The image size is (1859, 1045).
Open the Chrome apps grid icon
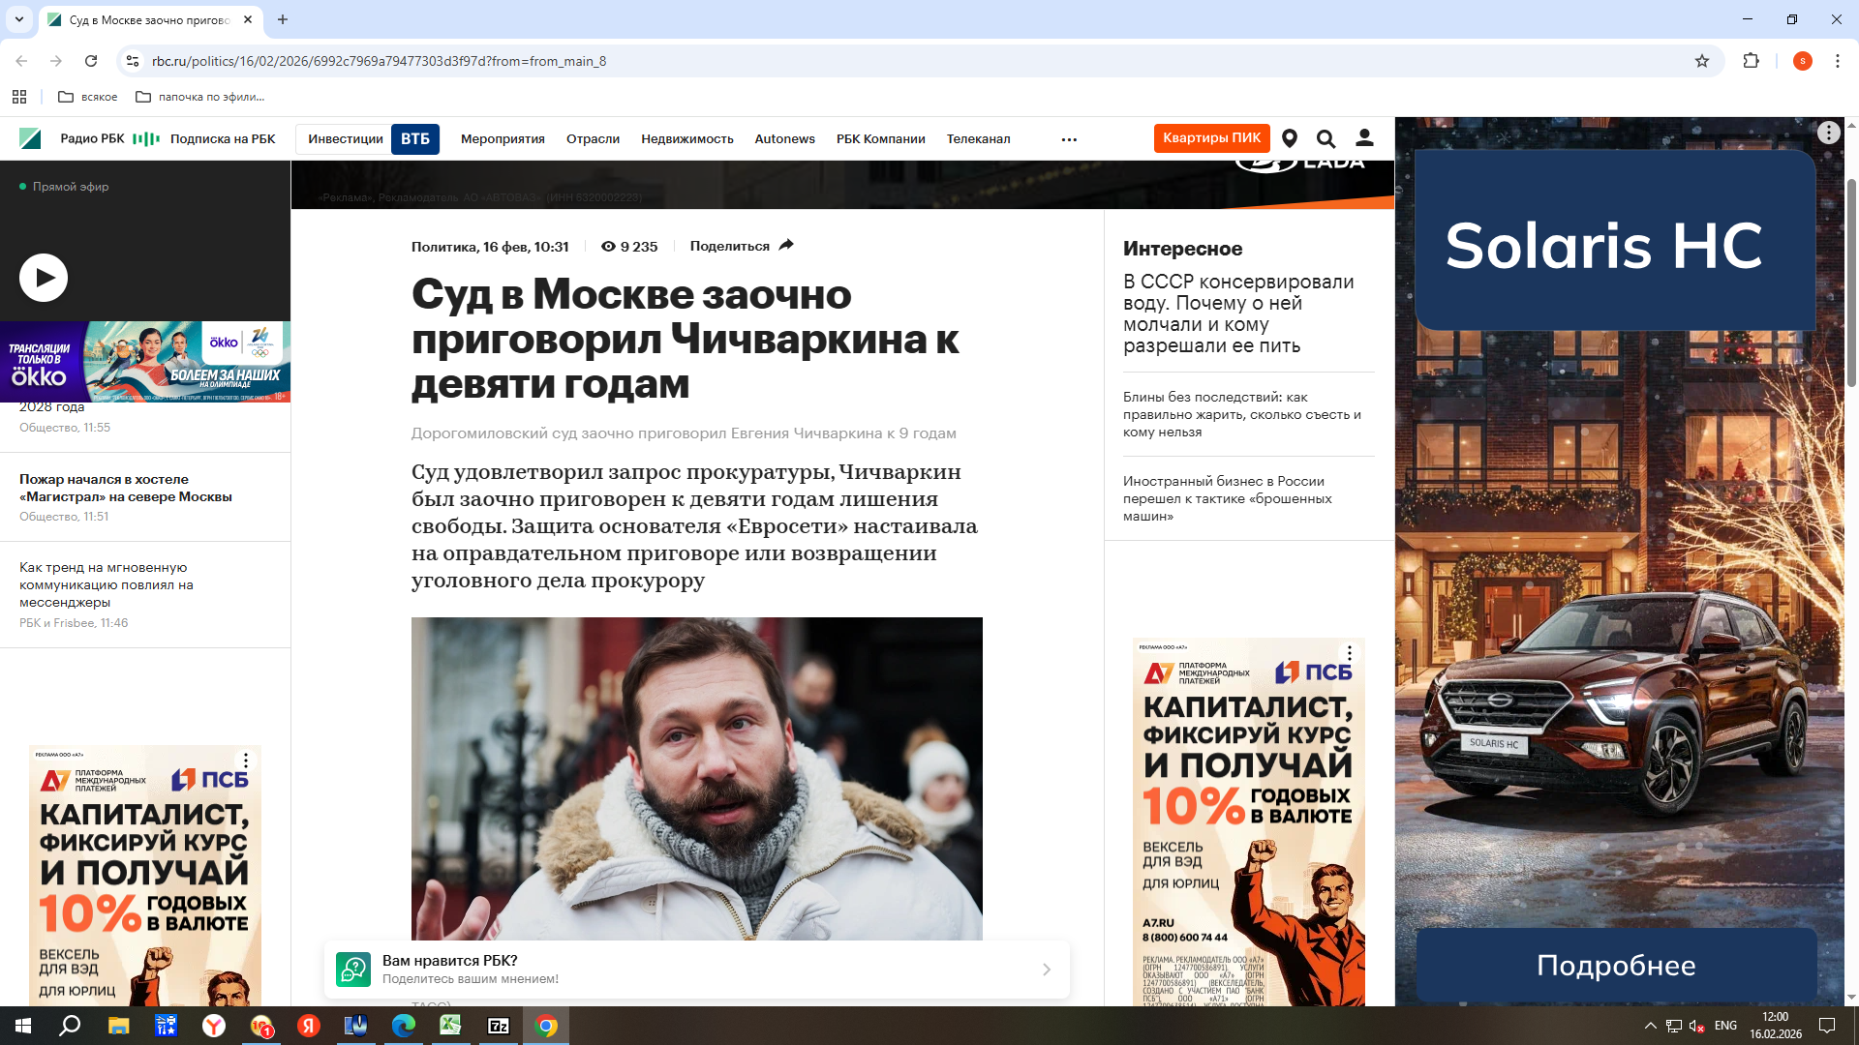19,97
